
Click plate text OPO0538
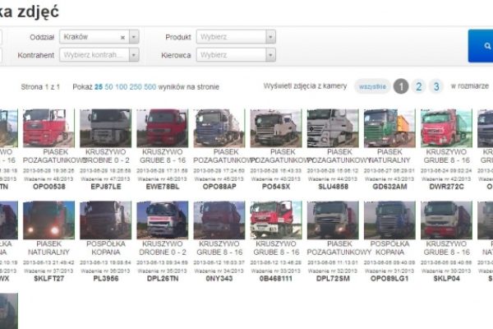click(x=49, y=187)
